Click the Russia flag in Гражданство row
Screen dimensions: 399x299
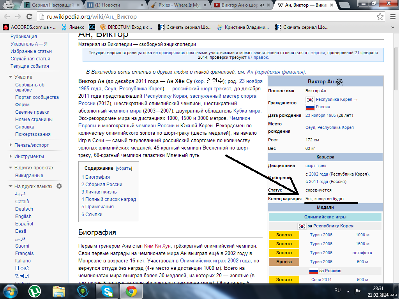(310, 107)
